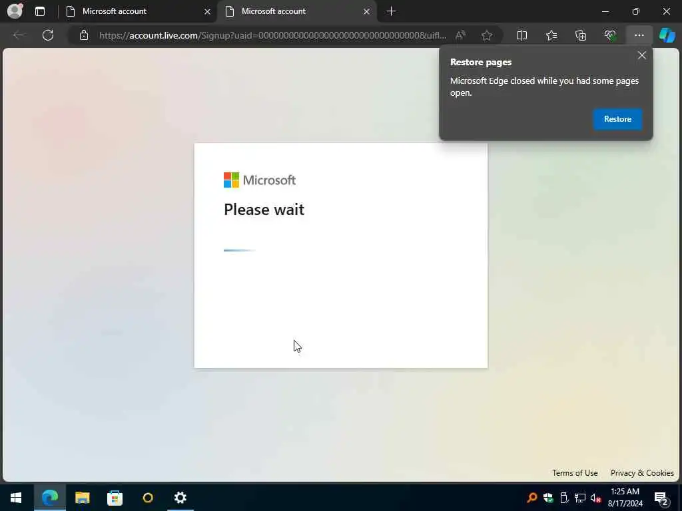Activate the Read aloud icon
The image size is (682, 511).
(x=461, y=35)
